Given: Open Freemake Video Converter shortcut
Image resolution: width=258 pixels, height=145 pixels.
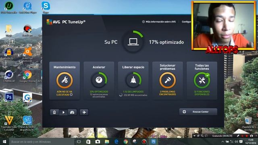Looking at the screenshot, I should (x=9, y=123).
